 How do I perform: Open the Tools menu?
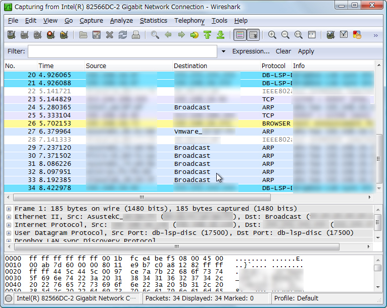coord(219,21)
